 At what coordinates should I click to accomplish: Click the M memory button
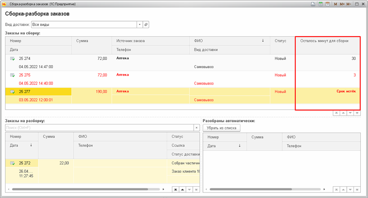(335, 4)
